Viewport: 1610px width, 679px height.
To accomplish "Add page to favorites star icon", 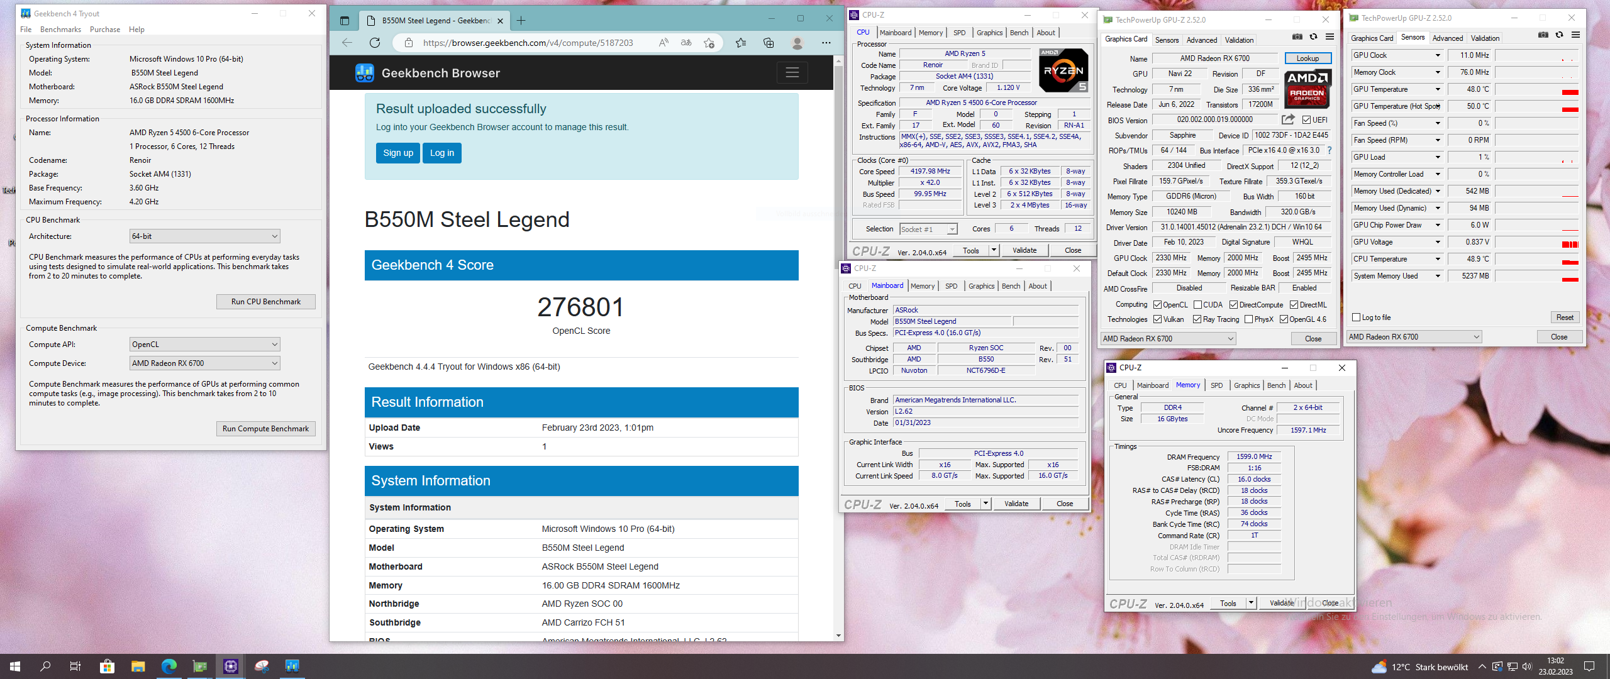I will [709, 43].
